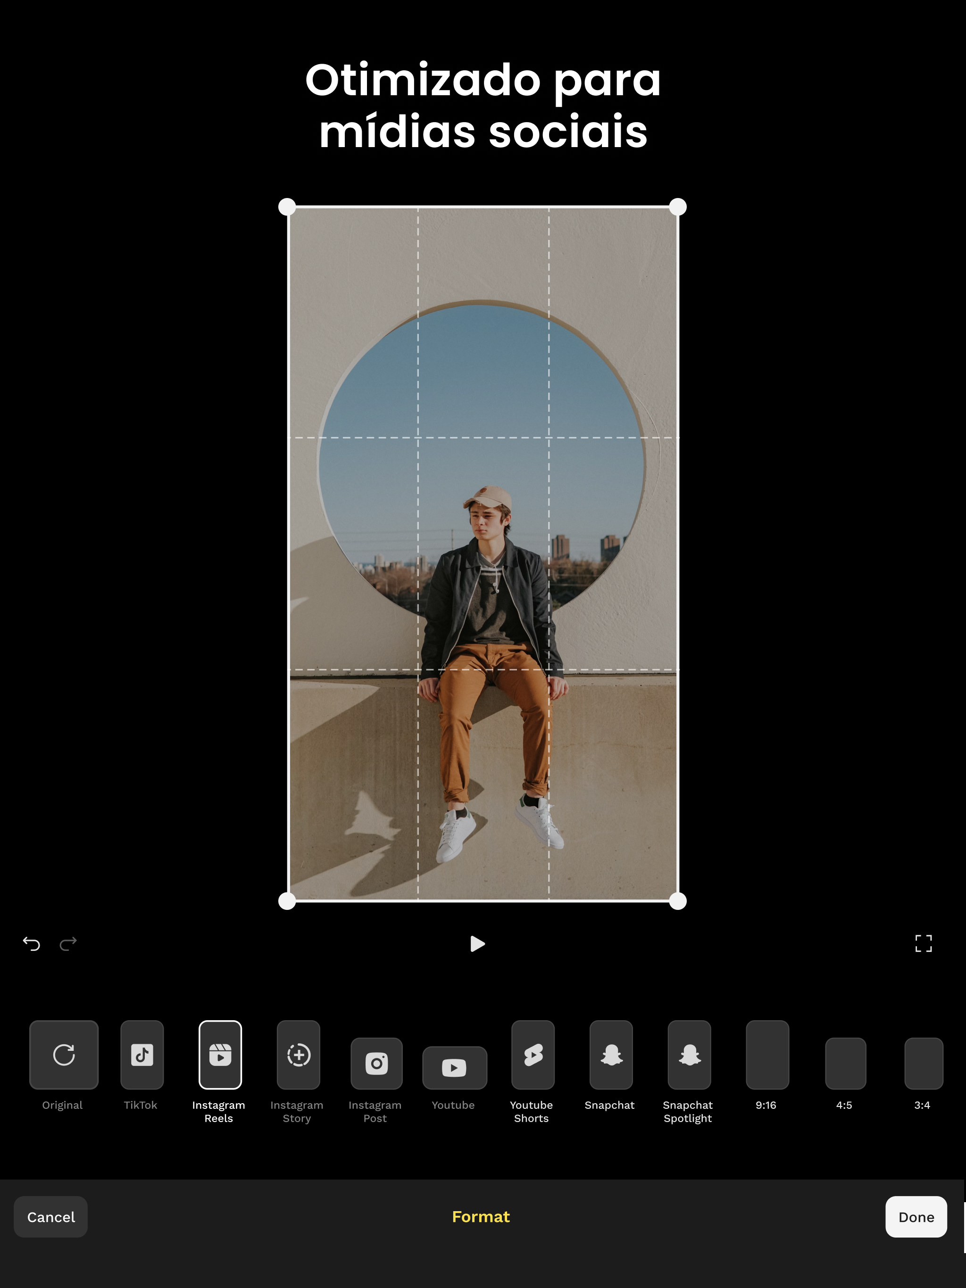Open fullscreen preview mode

point(924,943)
